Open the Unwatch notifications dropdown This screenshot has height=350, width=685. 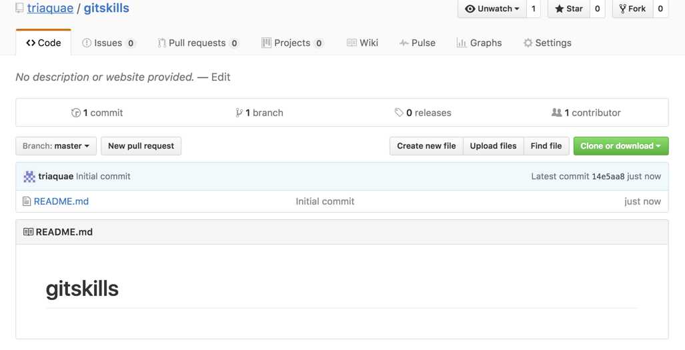pos(492,9)
